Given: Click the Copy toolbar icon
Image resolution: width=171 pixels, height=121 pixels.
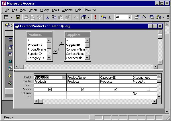Looking at the screenshot, I should pos(54,17).
